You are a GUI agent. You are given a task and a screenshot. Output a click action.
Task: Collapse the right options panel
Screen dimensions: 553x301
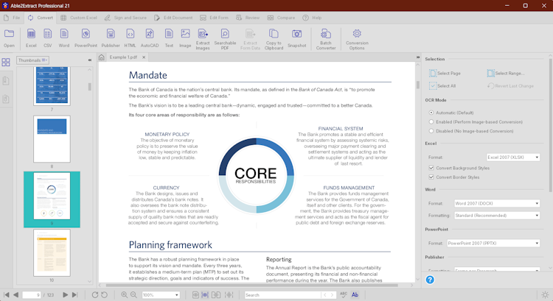[x=418, y=57]
